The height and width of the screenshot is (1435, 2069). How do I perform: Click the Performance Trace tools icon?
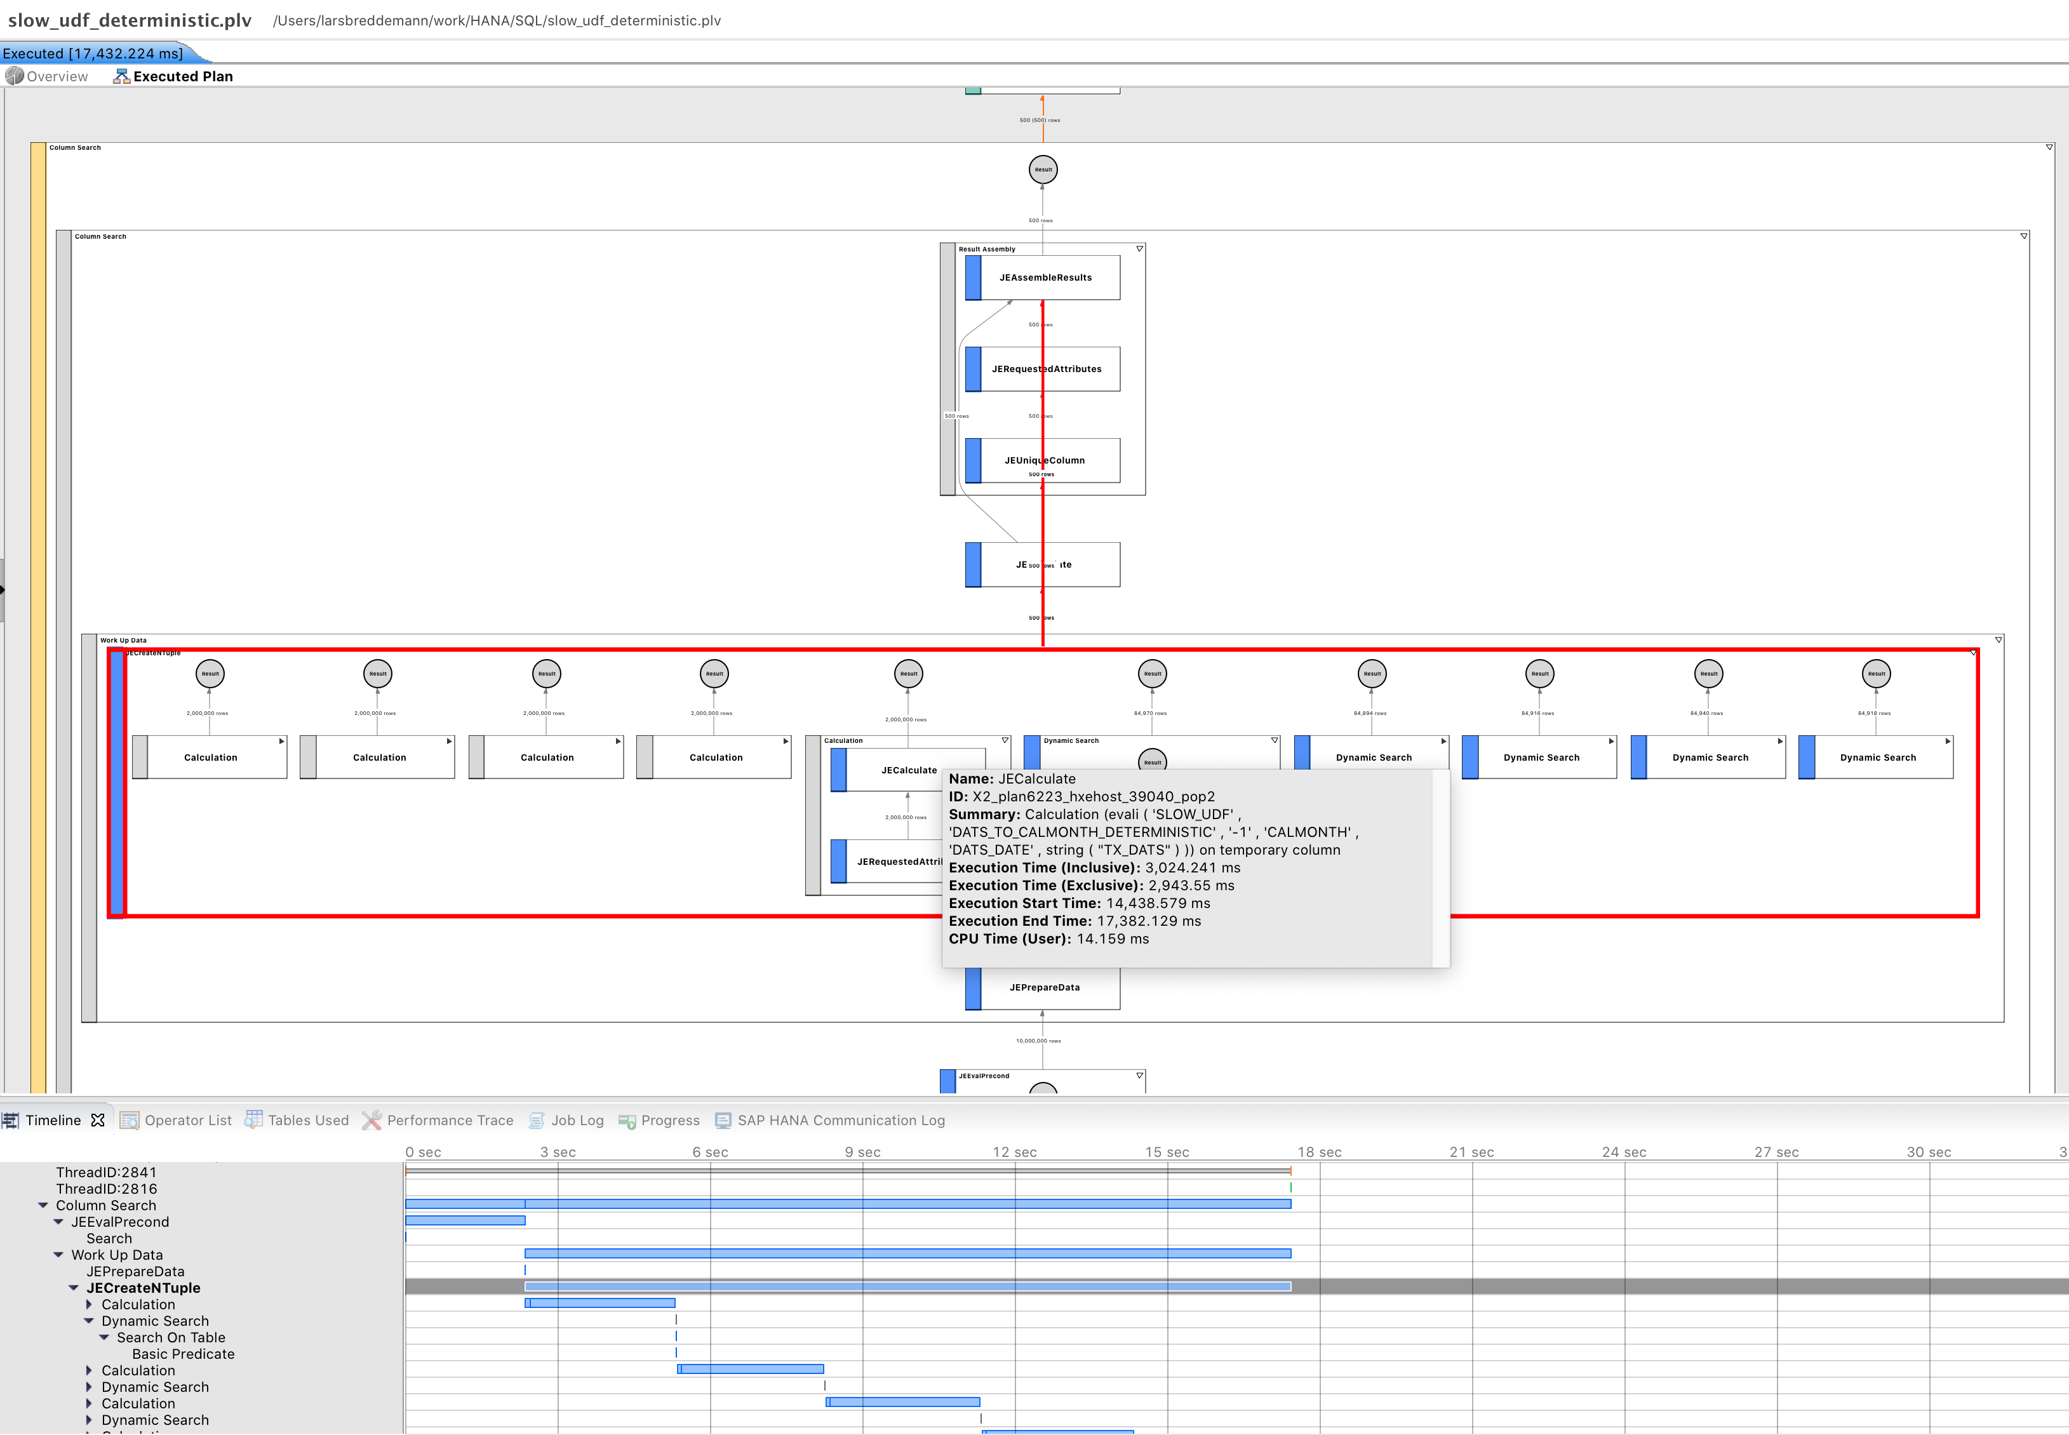tap(372, 1120)
